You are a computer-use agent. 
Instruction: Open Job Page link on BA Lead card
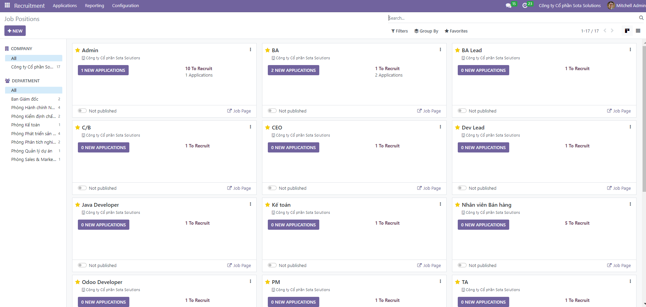[x=619, y=111]
